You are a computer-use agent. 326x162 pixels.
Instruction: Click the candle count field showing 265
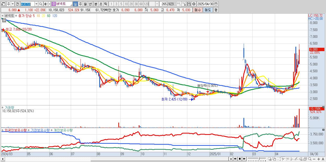coord(163,4)
